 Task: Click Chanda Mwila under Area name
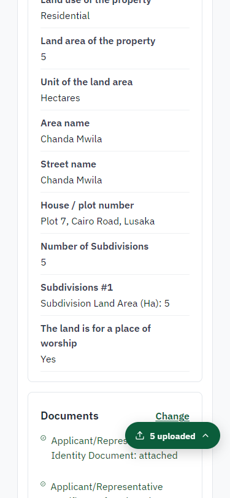click(x=71, y=139)
